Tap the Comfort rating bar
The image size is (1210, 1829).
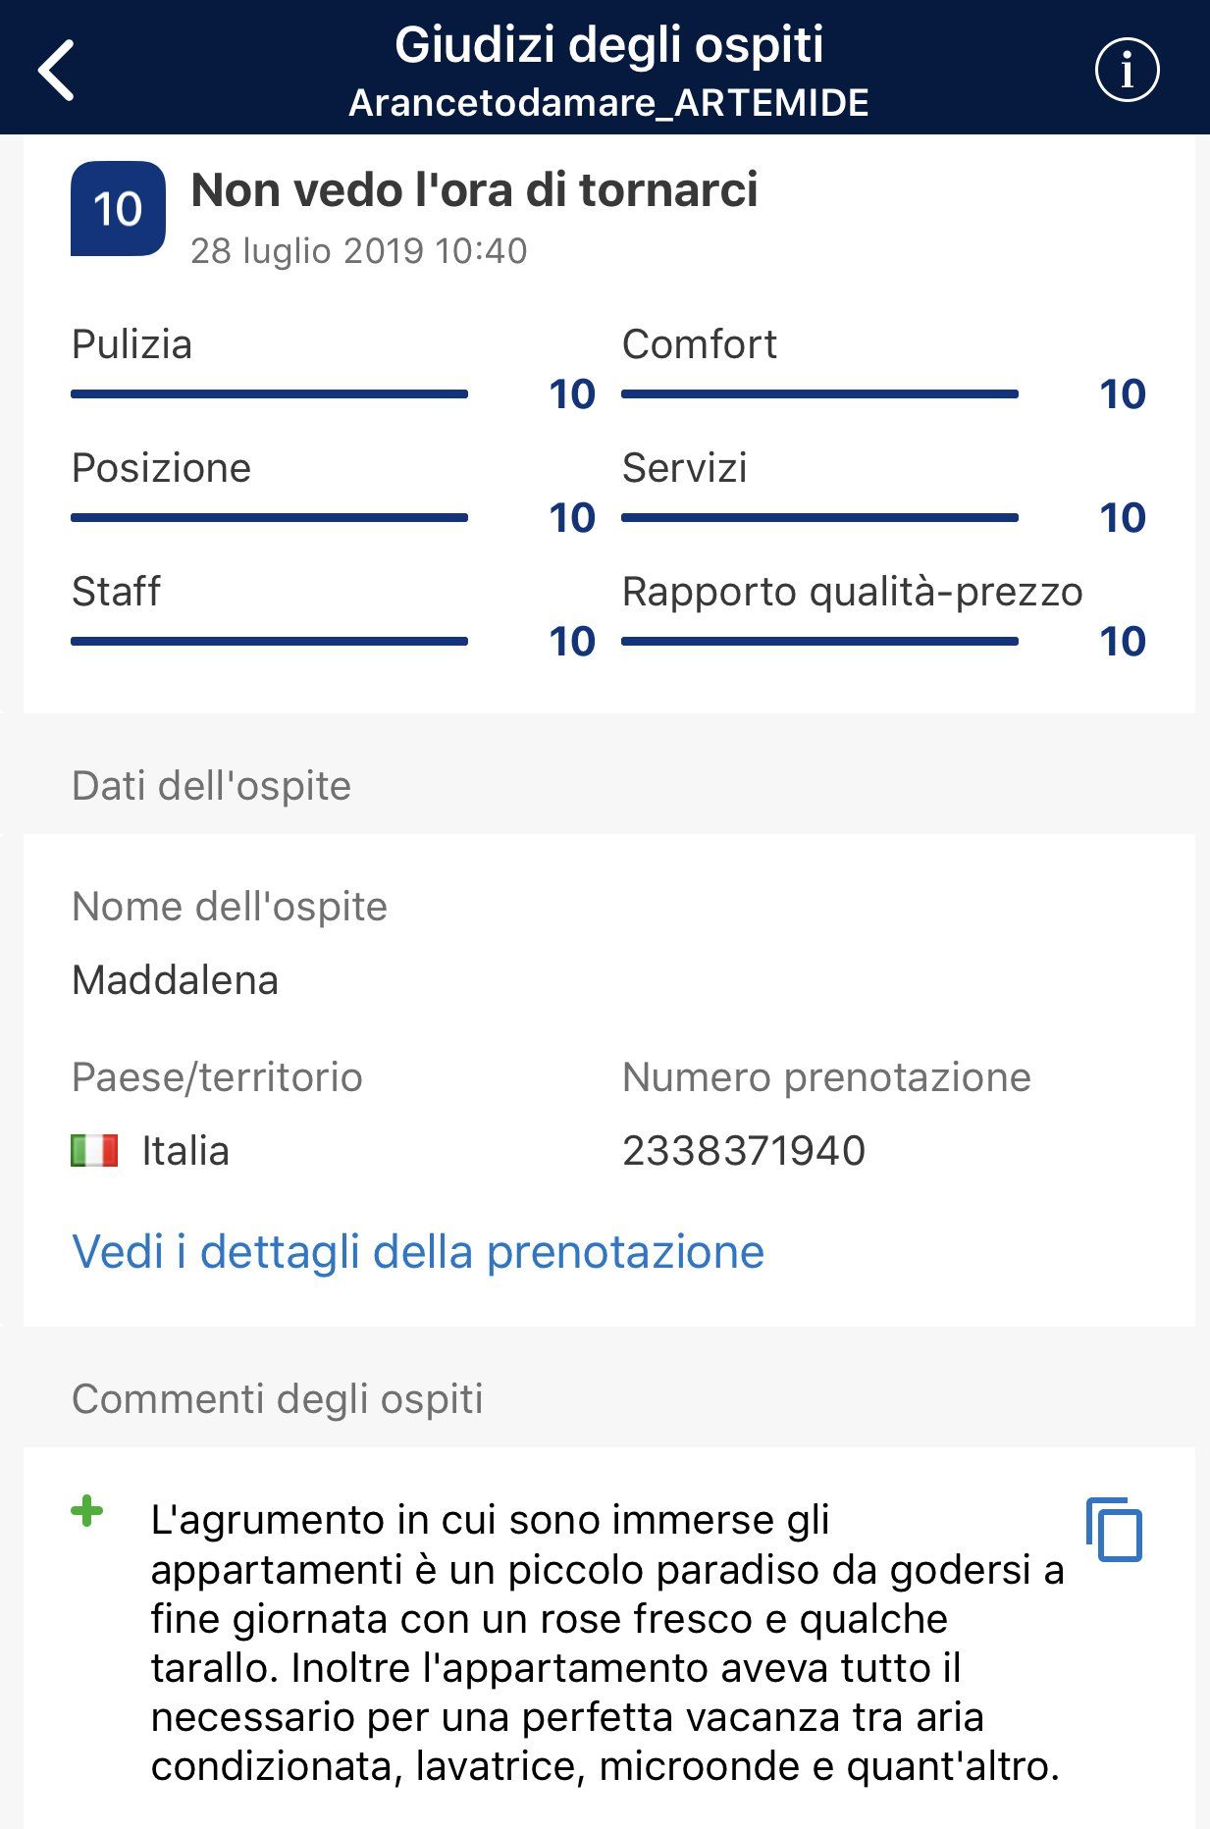click(x=819, y=394)
